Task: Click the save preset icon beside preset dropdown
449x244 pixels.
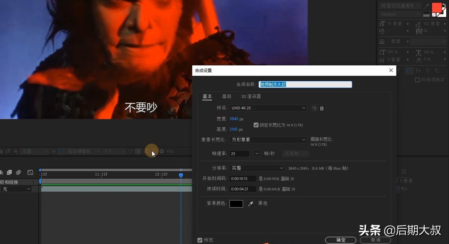Action: click(313, 108)
